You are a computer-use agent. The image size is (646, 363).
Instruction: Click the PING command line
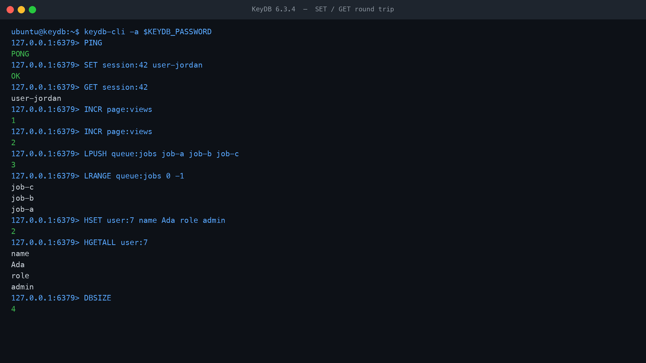57,43
